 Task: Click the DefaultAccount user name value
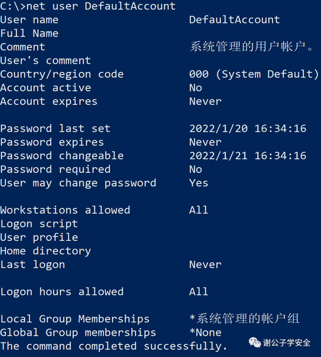[235, 20]
